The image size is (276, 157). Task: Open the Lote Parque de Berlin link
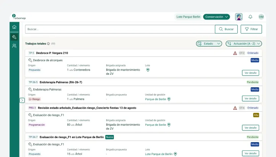pyautogui.click(x=159, y=154)
